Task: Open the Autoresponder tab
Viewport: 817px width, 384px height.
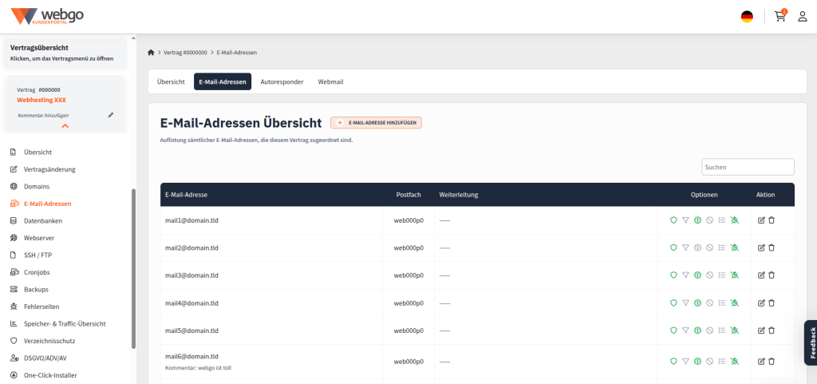Action: coord(282,81)
